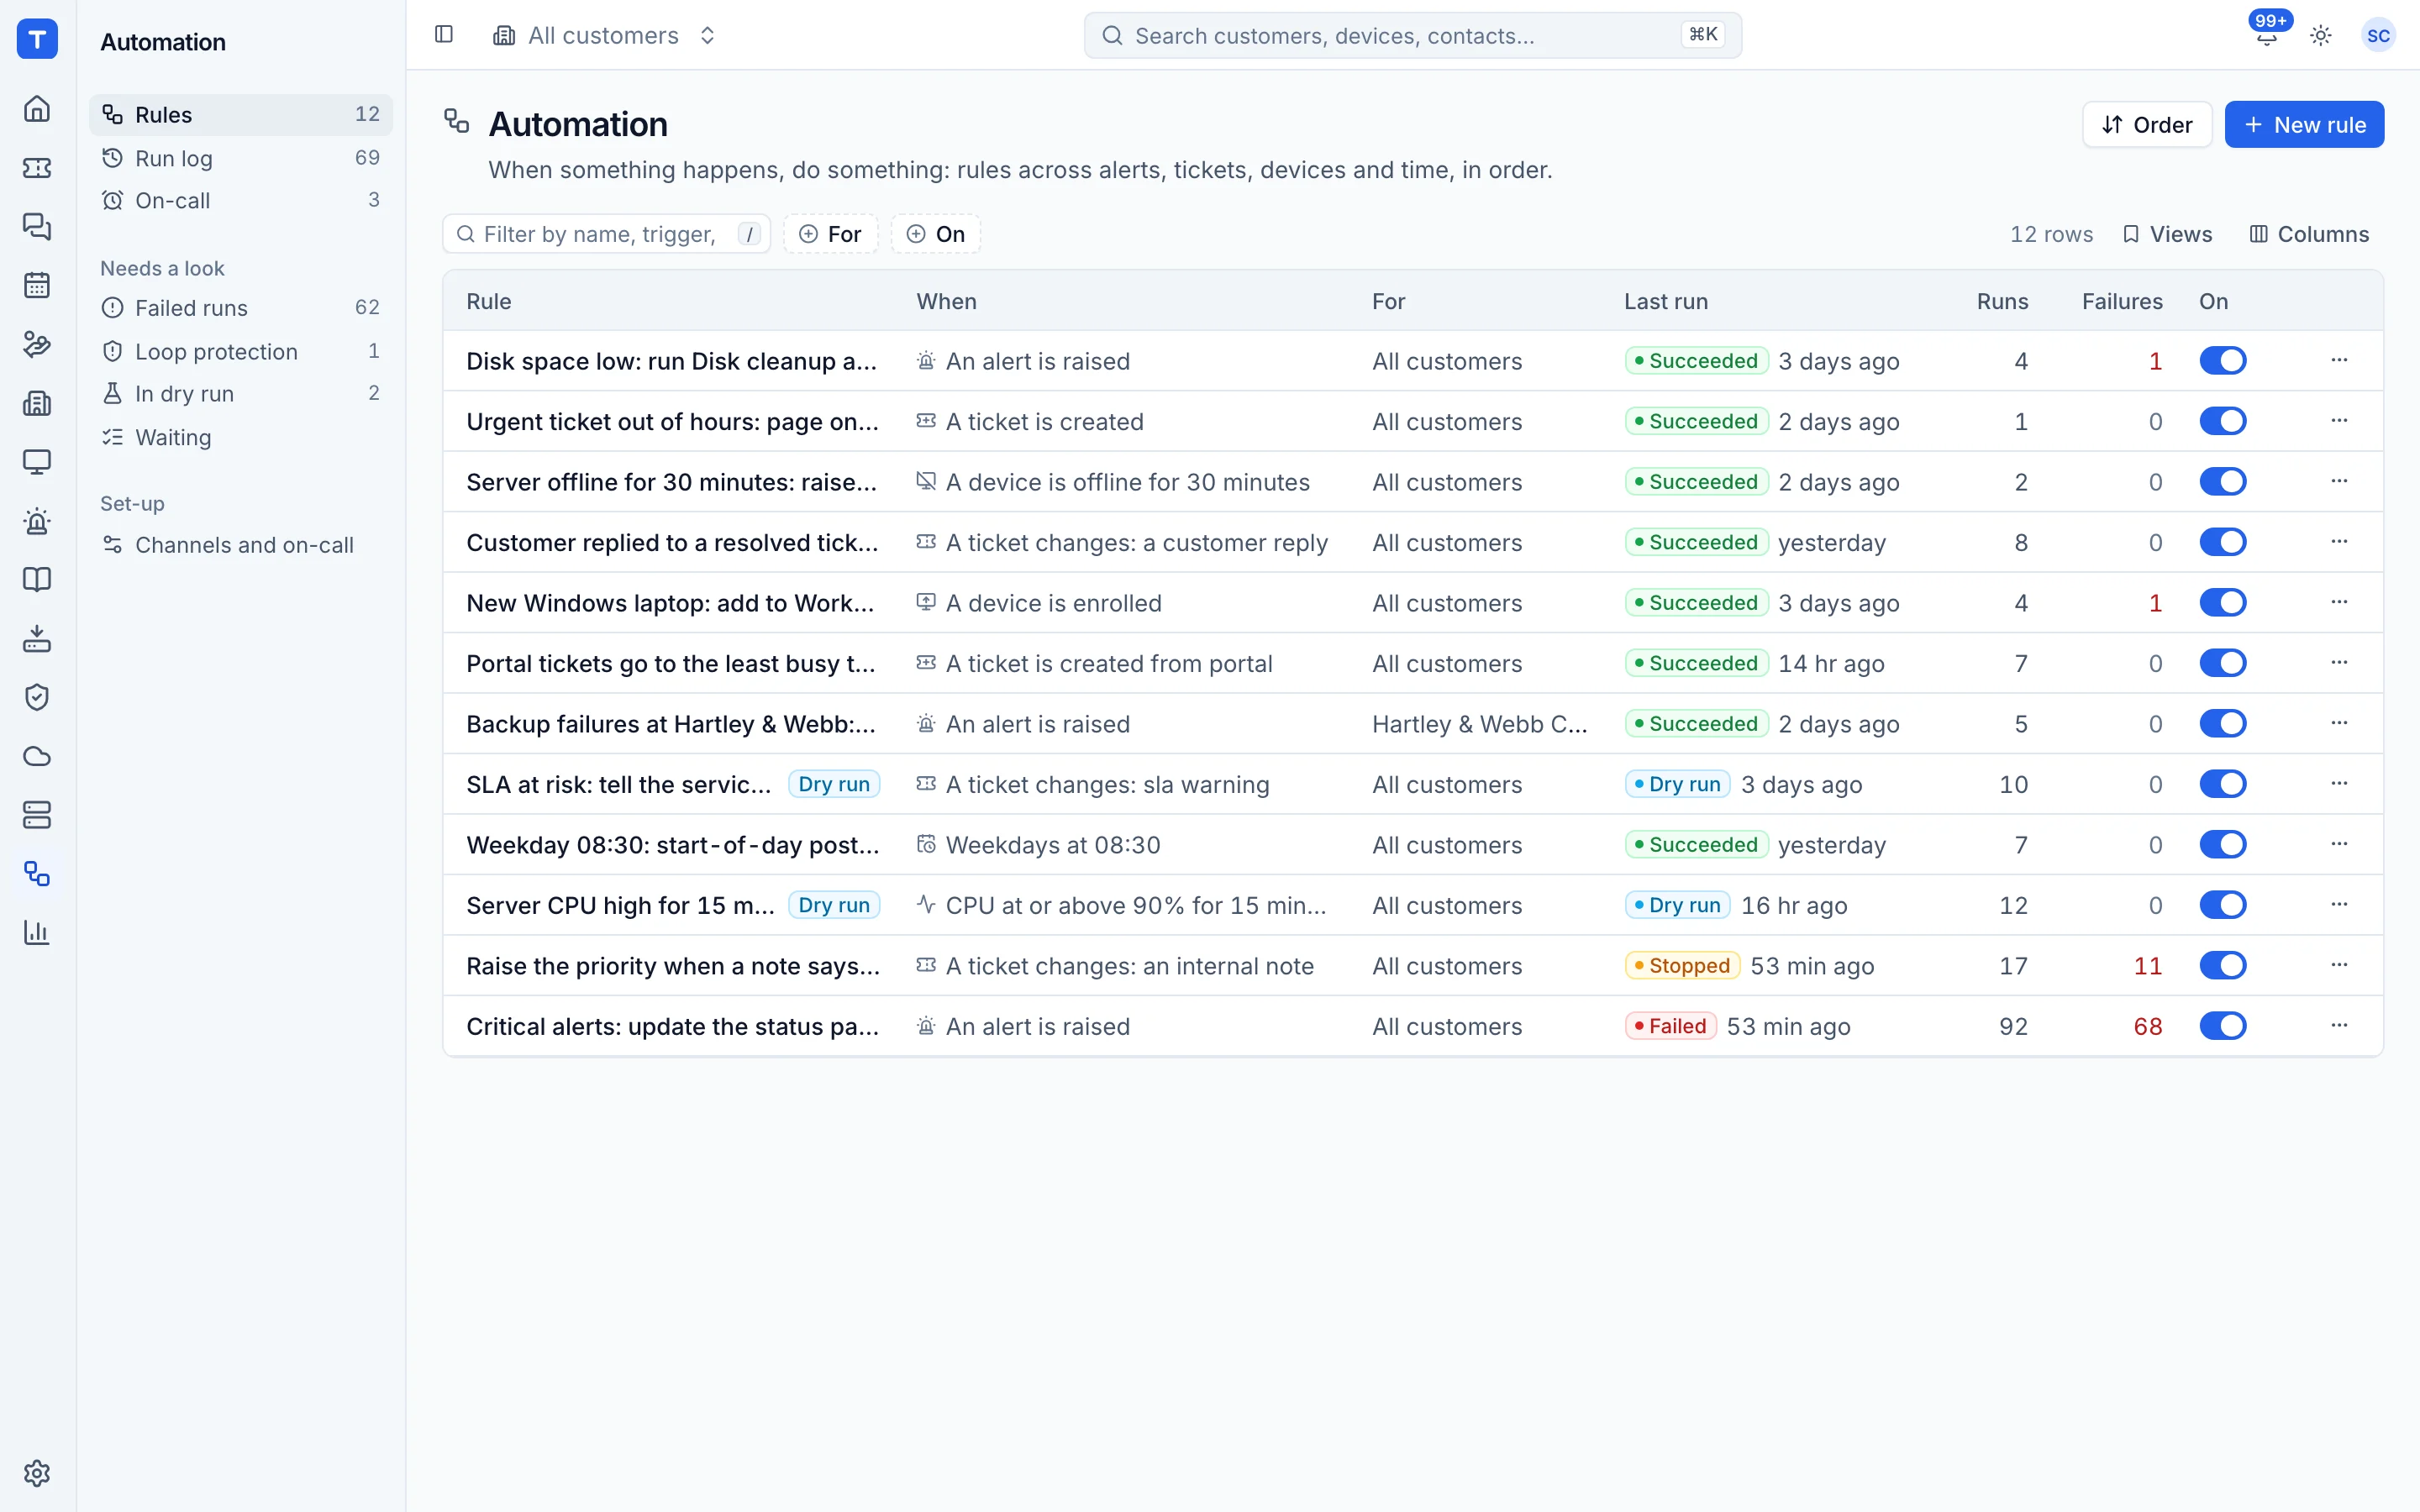Click the Stopped status badge
Screen dimensions: 2420x1512
pos(1682,965)
